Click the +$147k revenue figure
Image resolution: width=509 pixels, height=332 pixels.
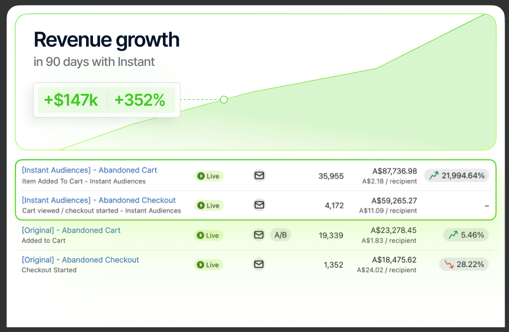pos(71,100)
